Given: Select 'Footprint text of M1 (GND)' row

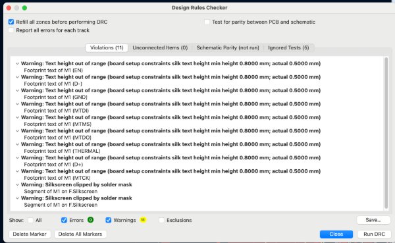Looking at the screenshot, I should pyautogui.click(x=56, y=97).
